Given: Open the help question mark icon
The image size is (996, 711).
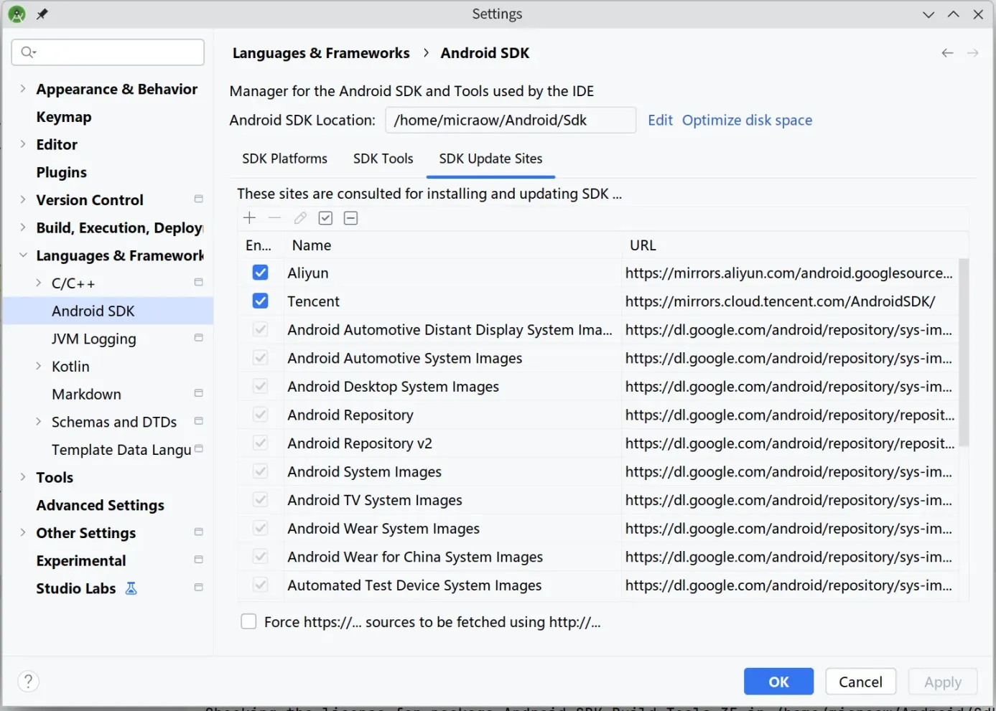Looking at the screenshot, I should click(x=28, y=681).
